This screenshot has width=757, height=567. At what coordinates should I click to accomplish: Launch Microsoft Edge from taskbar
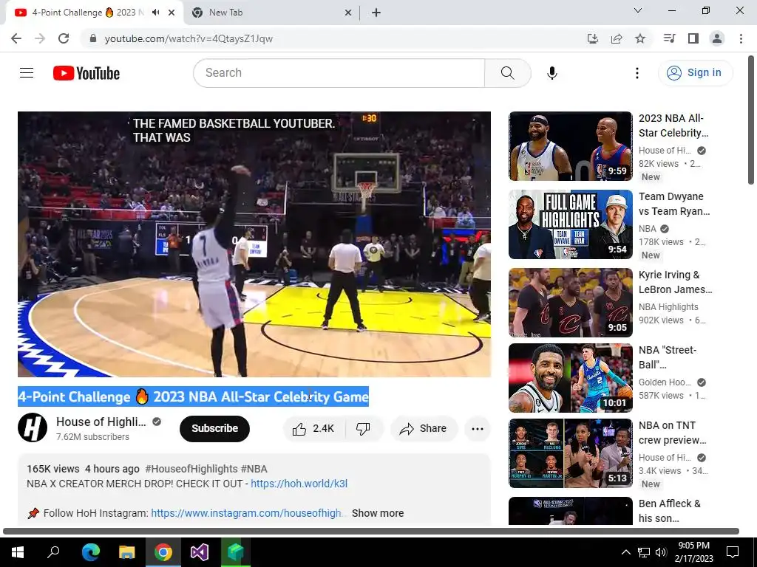90,551
